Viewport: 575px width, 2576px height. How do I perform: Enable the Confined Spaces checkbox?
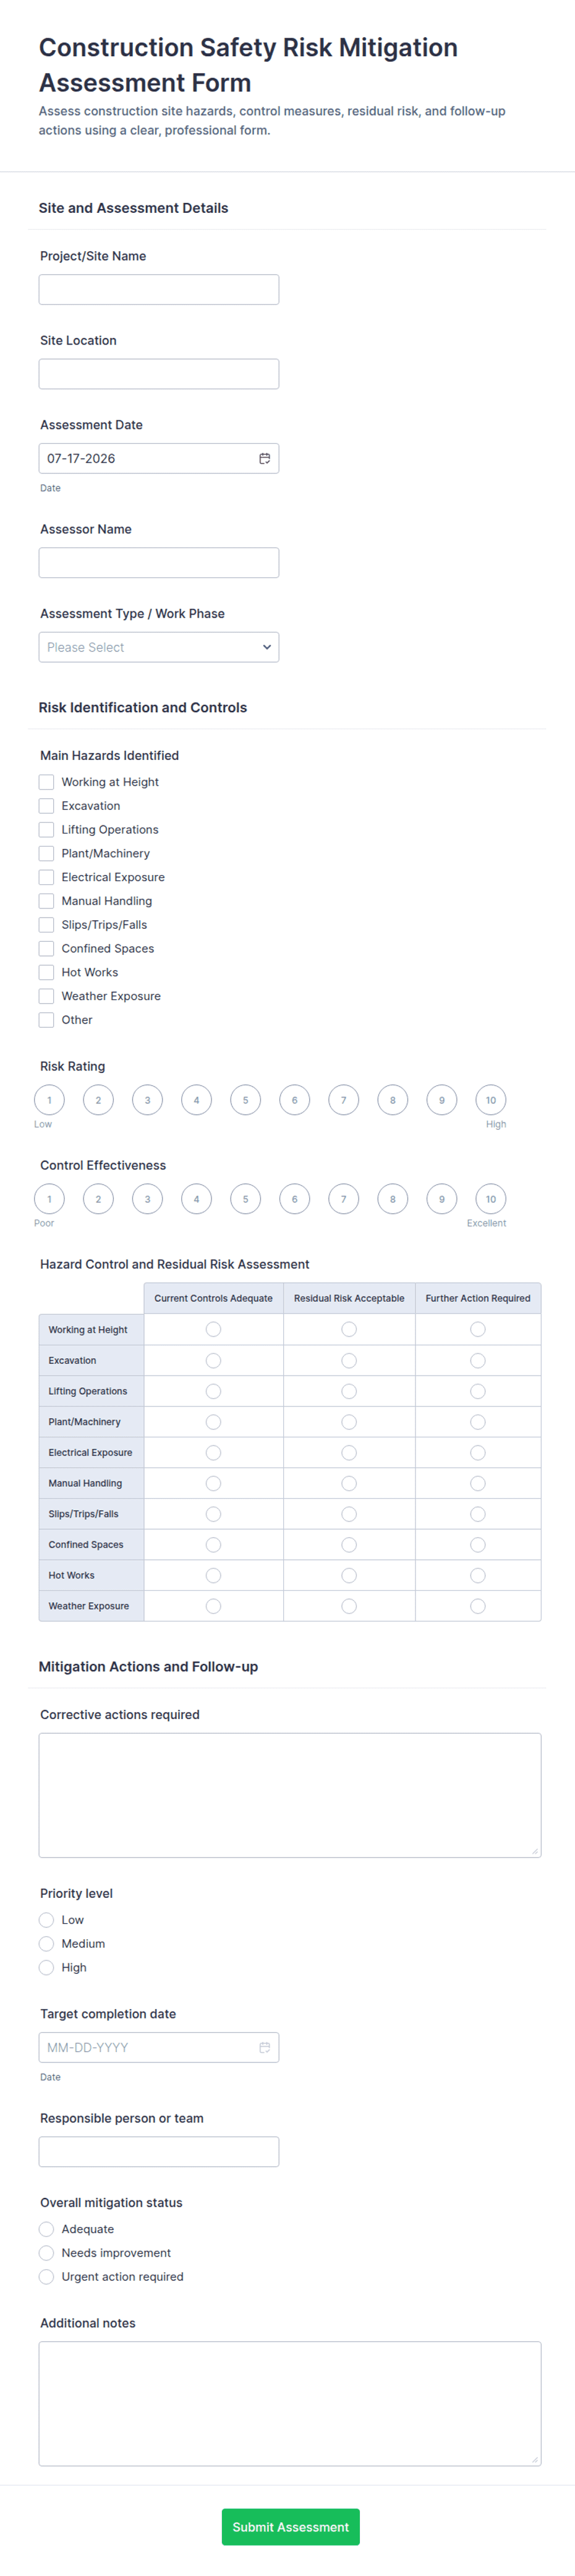click(x=46, y=948)
